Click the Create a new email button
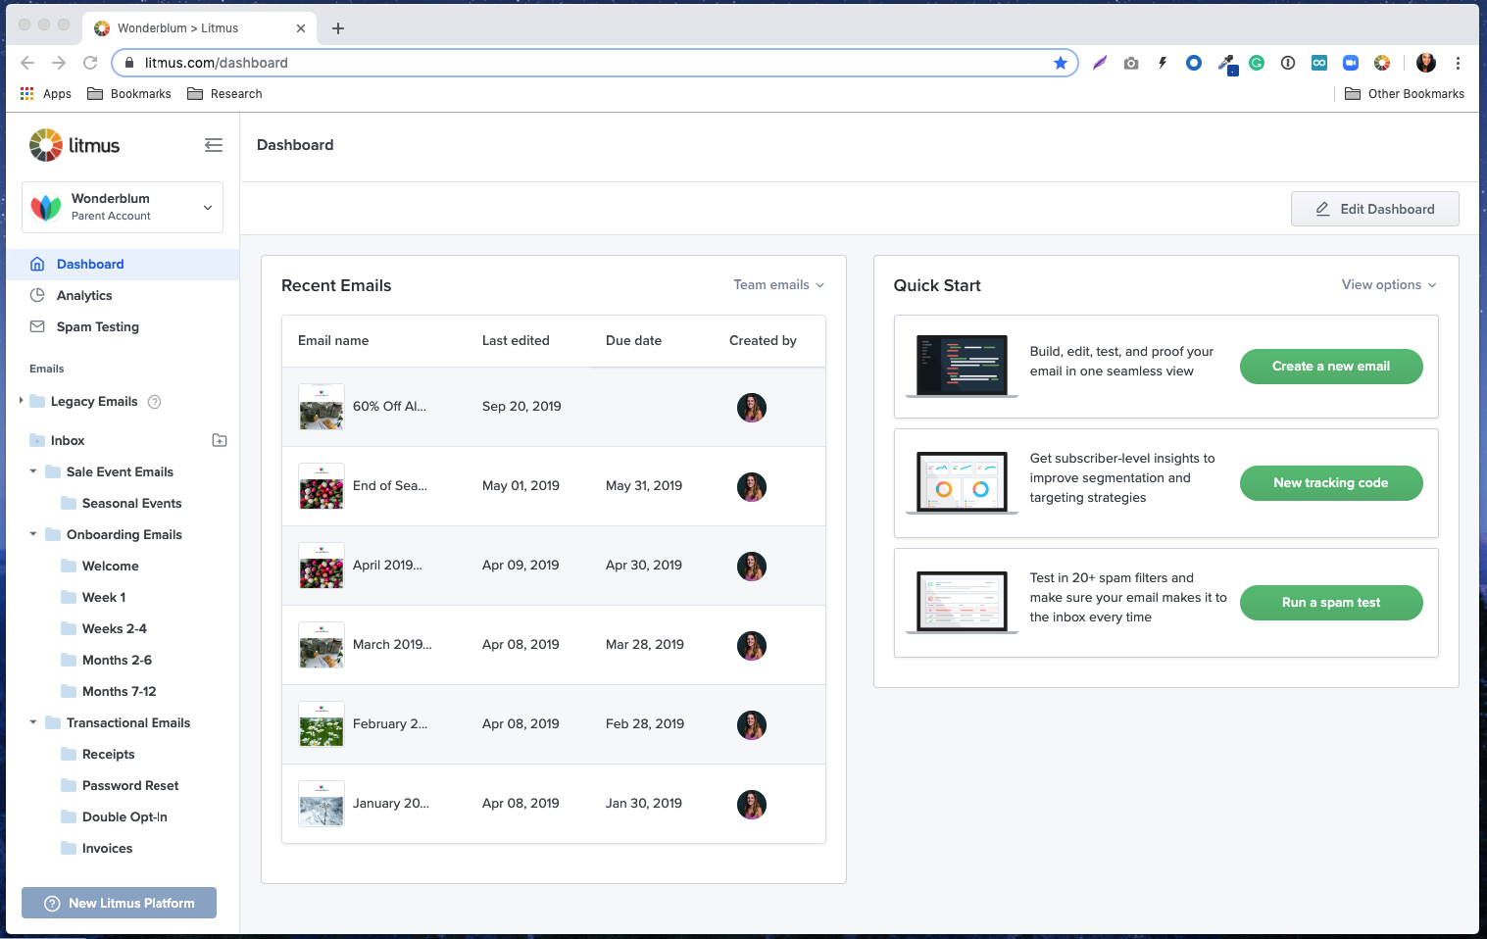The width and height of the screenshot is (1487, 939). point(1330,366)
